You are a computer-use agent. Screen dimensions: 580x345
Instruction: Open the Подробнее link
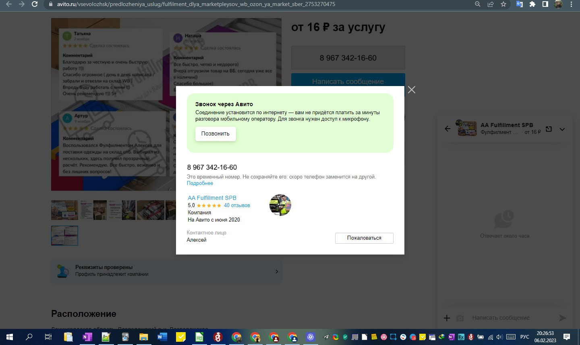click(200, 183)
